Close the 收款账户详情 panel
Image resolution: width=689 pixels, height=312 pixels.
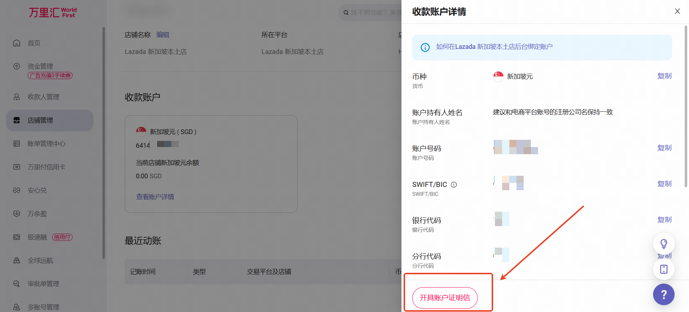[x=677, y=11]
